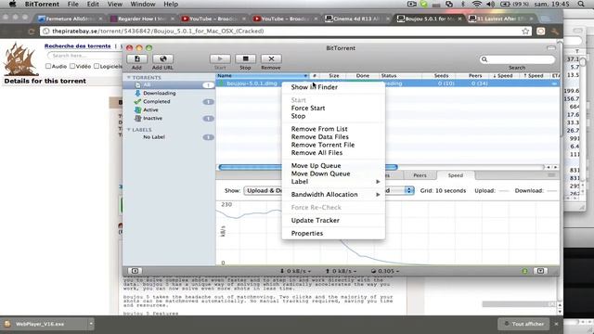Collapse the LABELS section triangle
This screenshot has width=594, height=334.
(128, 130)
